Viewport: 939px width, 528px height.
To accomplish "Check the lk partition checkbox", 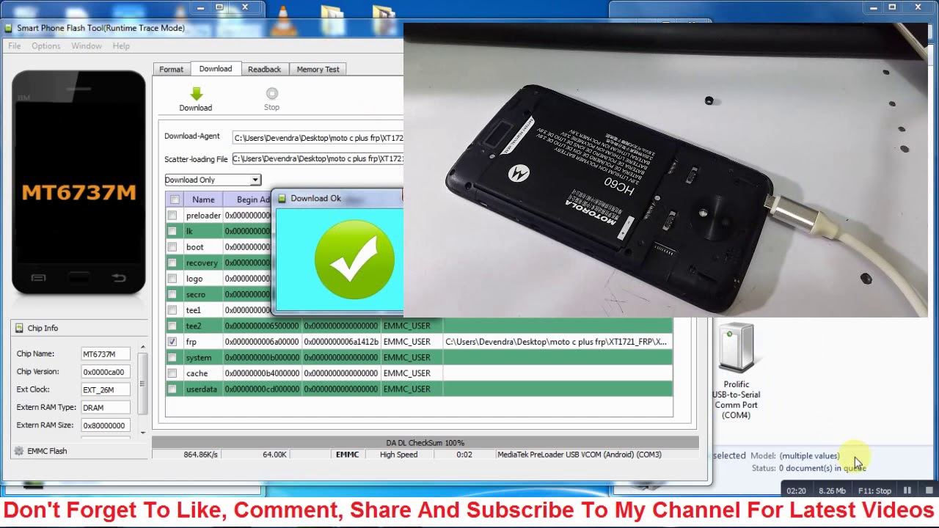I will [172, 231].
